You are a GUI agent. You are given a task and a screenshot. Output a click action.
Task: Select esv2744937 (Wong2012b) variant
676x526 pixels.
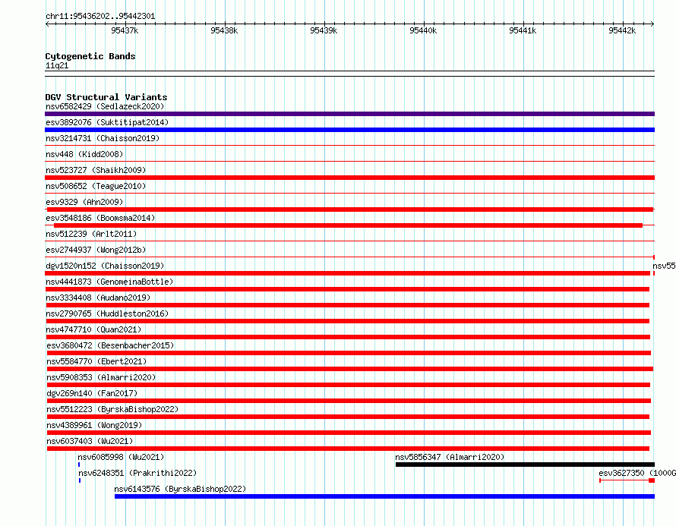point(96,250)
